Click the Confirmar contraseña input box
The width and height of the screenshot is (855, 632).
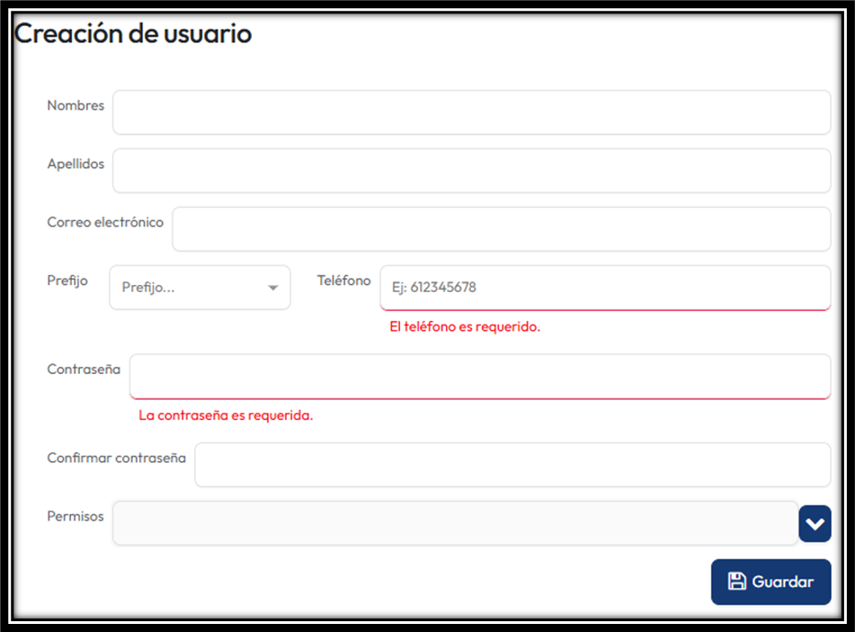[512, 465]
